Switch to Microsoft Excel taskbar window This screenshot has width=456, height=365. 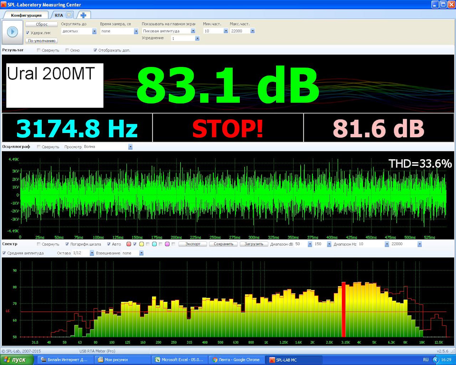pyautogui.click(x=180, y=360)
